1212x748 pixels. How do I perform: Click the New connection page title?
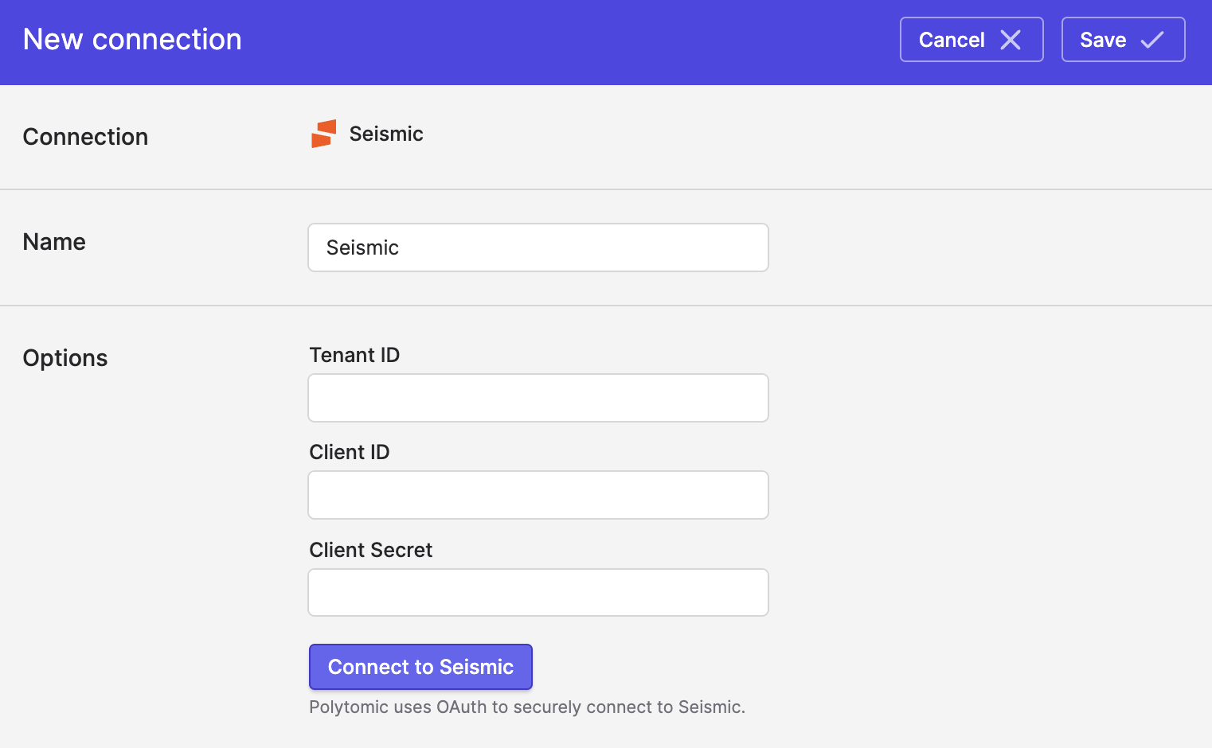132,40
